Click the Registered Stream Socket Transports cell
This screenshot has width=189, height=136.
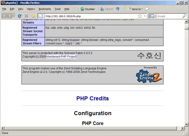click(33, 31)
